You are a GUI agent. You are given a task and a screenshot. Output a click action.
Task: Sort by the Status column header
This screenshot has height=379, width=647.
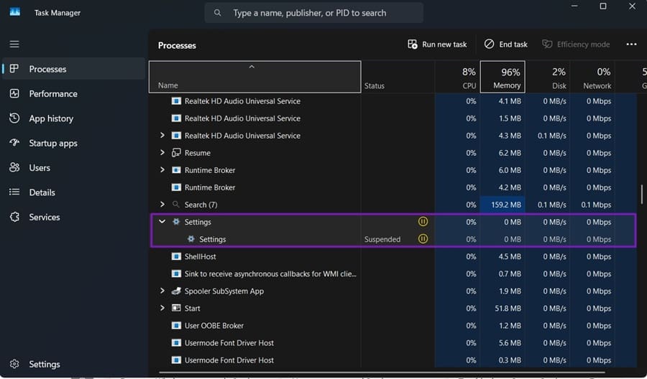click(398, 77)
